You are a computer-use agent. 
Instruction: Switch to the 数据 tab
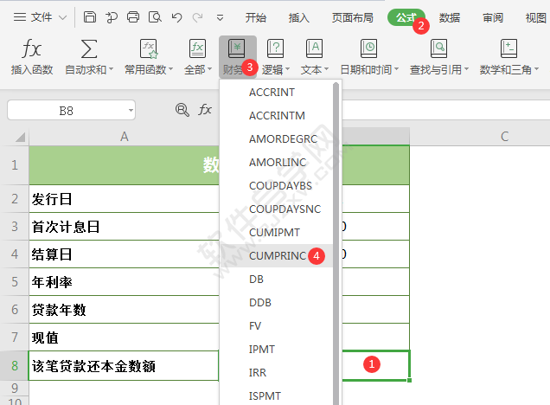[450, 17]
